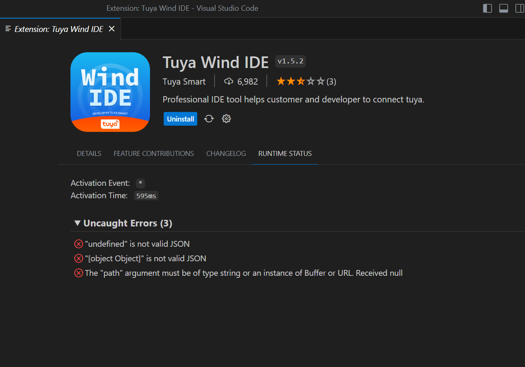Click the download cloud icon
The image size is (525, 367).
pos(229,82)
